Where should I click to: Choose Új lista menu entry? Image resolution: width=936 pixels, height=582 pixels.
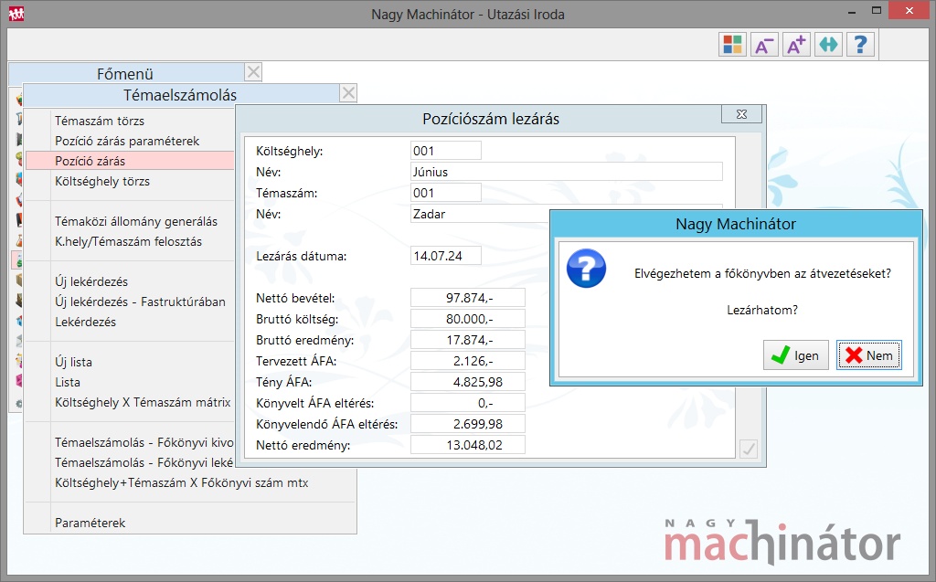point(73,363)
